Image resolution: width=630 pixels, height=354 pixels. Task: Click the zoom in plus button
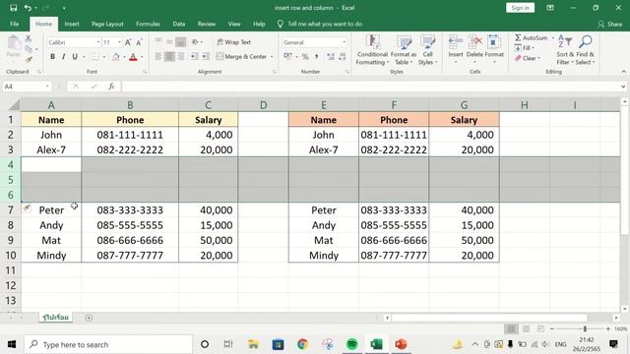pyautogui.click(x=608, y=328)
